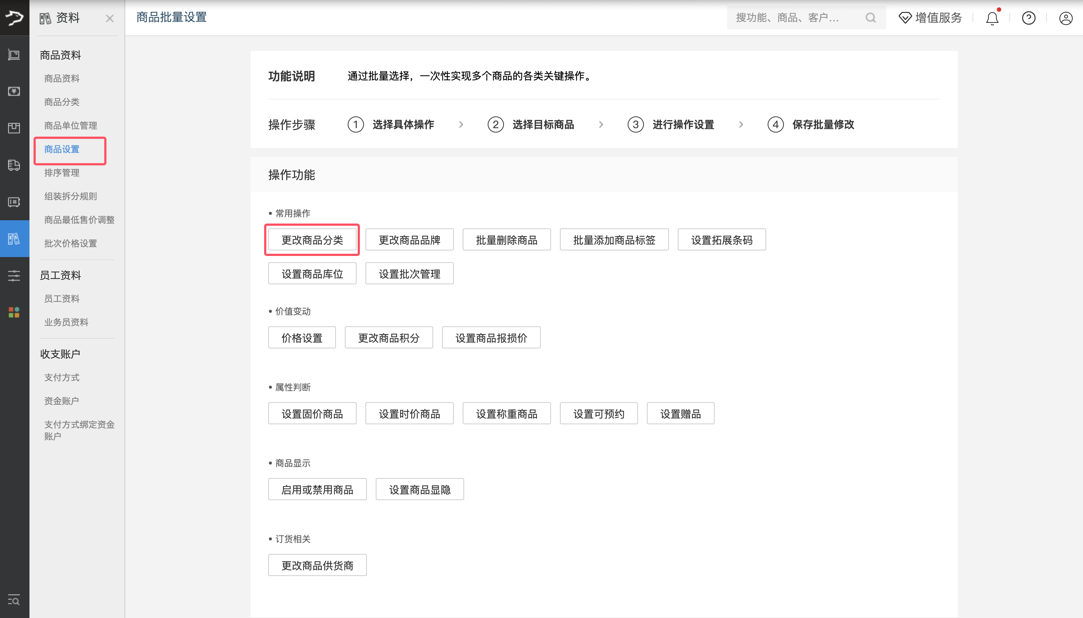Open 批次价格设置 in the sidebar
The width and height of the screenshot is (1083, 618).
(71, 243)
